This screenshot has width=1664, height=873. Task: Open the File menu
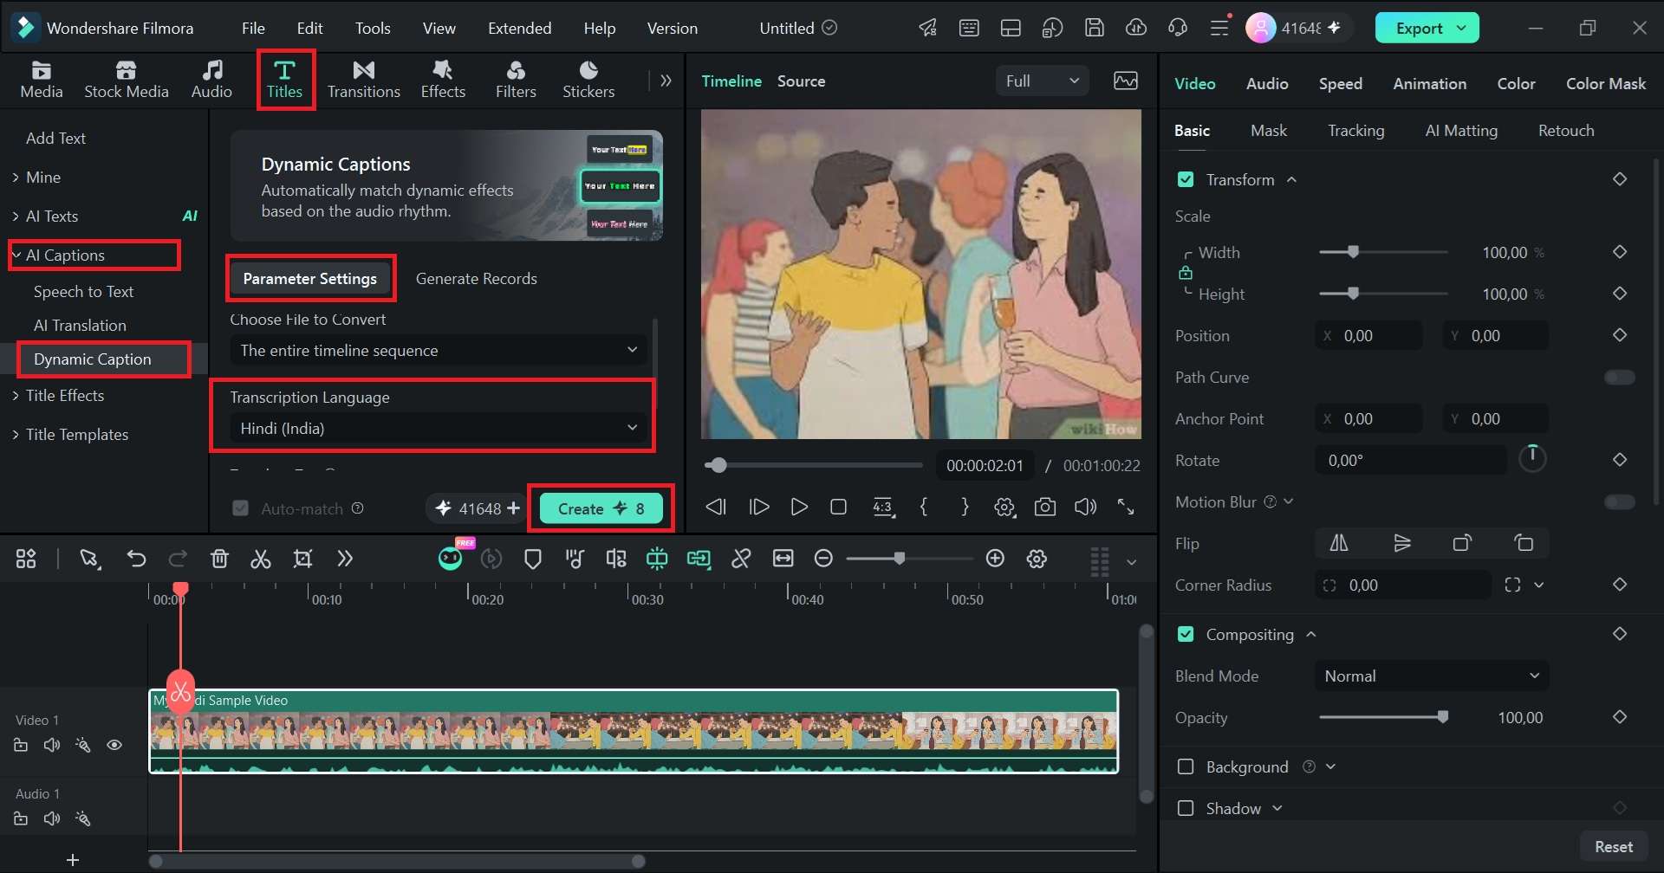253,28
